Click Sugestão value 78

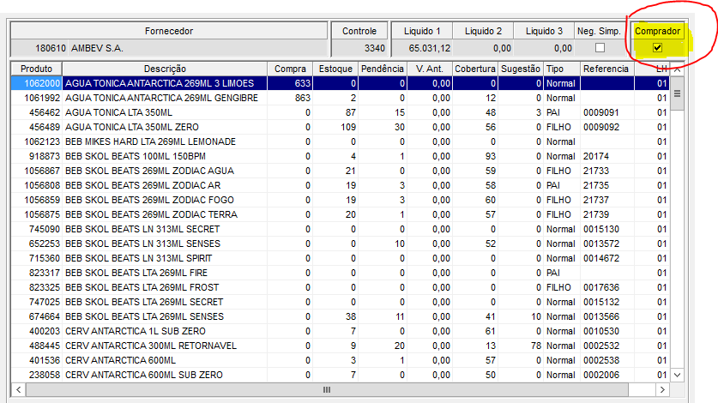point(536,346)
